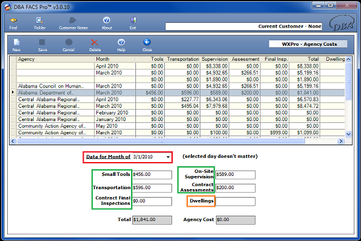Click the $8,474.72 total cell

[x=304, y=106]
